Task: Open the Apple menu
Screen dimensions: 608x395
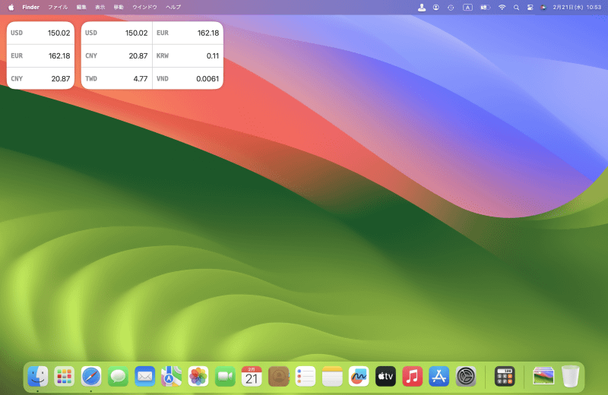Action: (11, 8)
